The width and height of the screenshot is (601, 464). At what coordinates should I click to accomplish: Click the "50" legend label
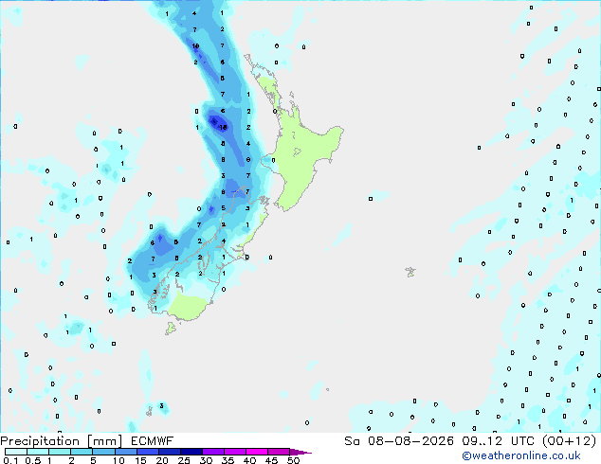[x=293, y=460]
